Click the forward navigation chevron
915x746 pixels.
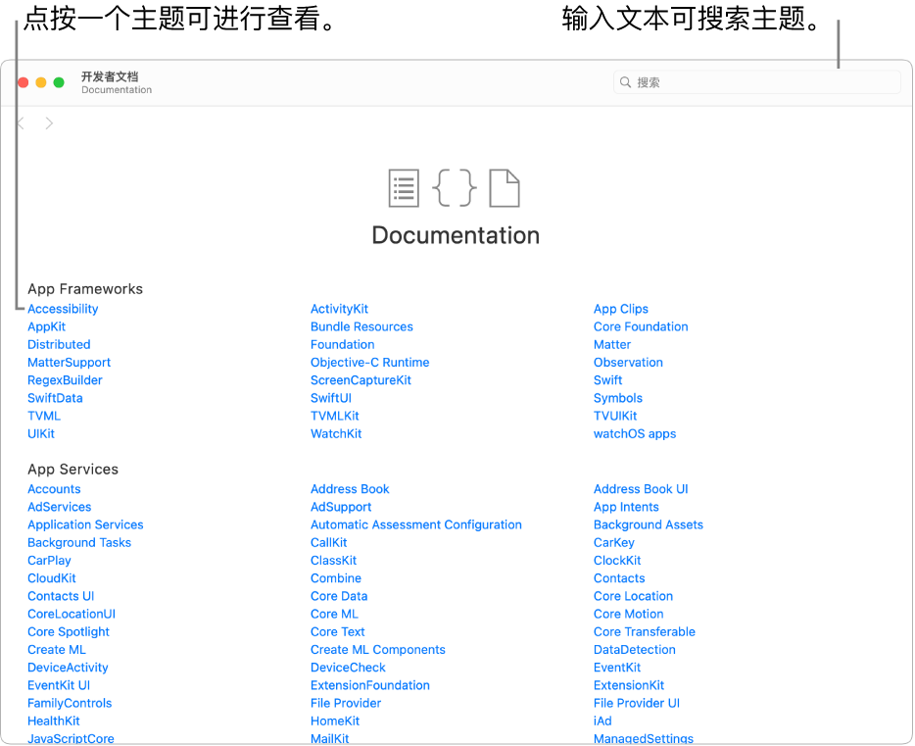pos(49,124)
